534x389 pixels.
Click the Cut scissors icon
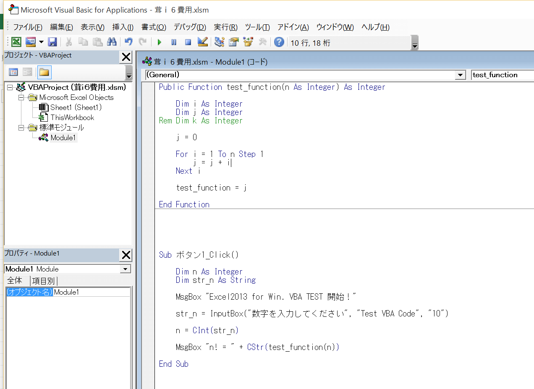coord(69,42)
